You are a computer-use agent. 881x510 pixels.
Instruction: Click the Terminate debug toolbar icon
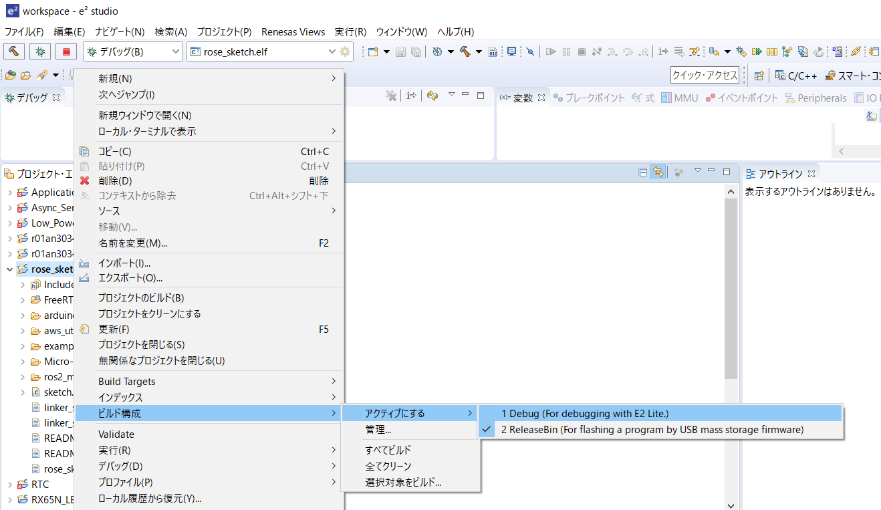[x=582, y=51]
